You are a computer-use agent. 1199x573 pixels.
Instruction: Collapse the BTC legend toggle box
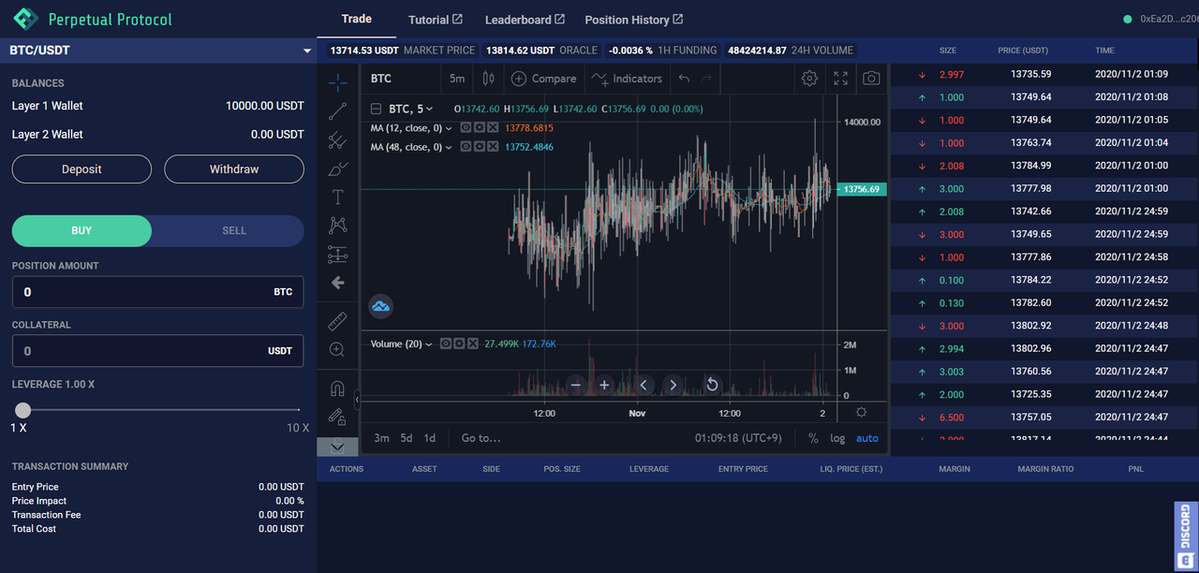point(377,109)
